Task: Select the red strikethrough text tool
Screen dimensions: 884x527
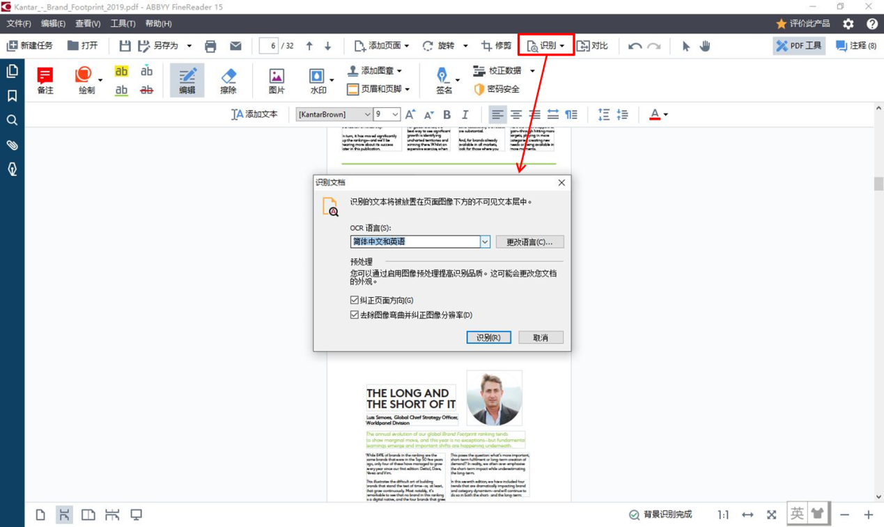Action: (x=146, y=90)
